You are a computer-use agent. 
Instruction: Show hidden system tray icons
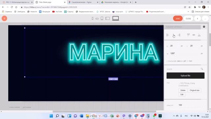click(174, 116)
